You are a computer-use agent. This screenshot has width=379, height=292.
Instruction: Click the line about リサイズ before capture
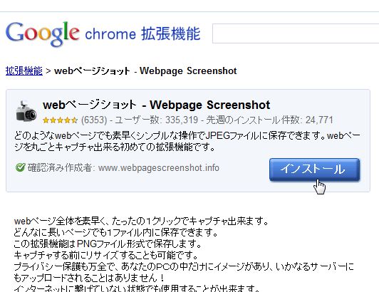pyautogui.click(x=106, y=255)
